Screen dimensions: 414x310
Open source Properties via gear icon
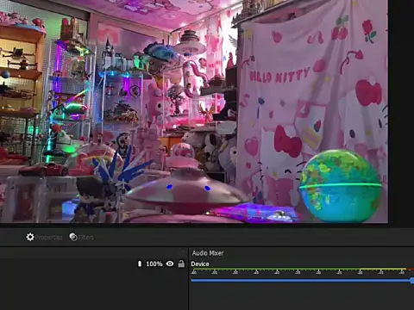click(x=30, y=237)
